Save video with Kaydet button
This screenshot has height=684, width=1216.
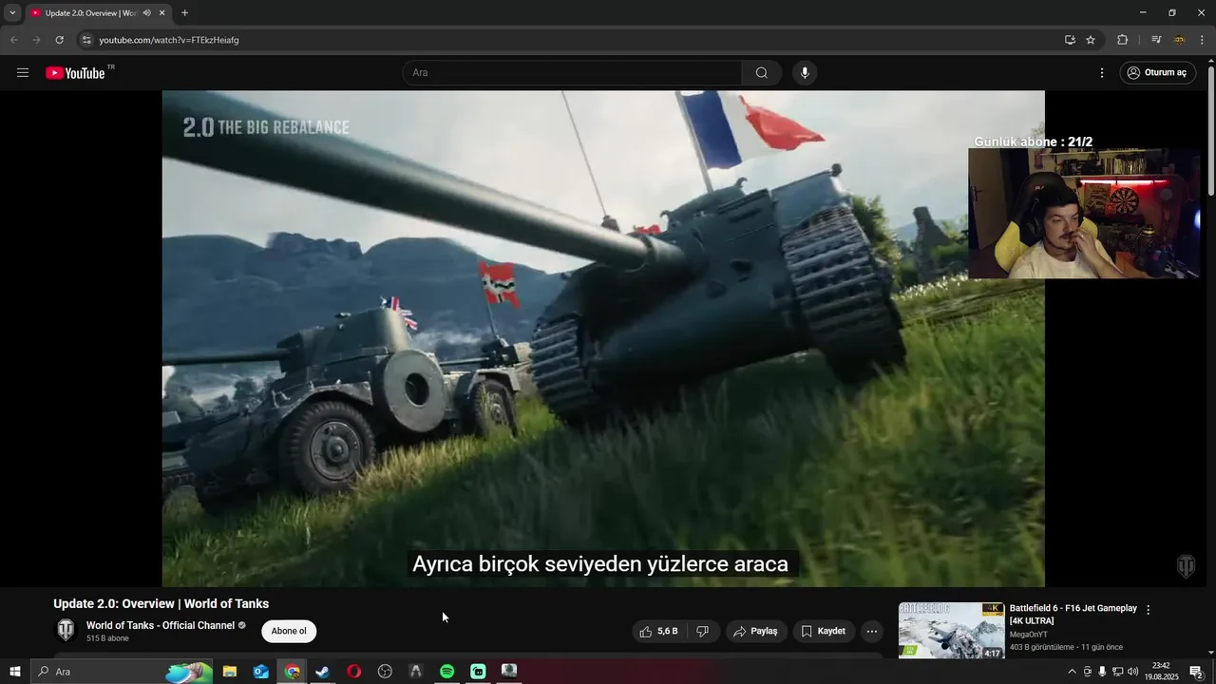[x=823, y=632]
